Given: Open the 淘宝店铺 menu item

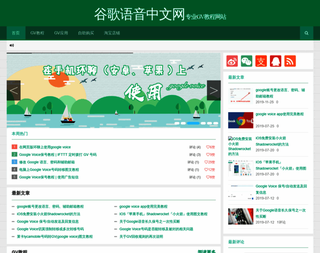Looking at the screenshot, I should [x=112, y=33].
